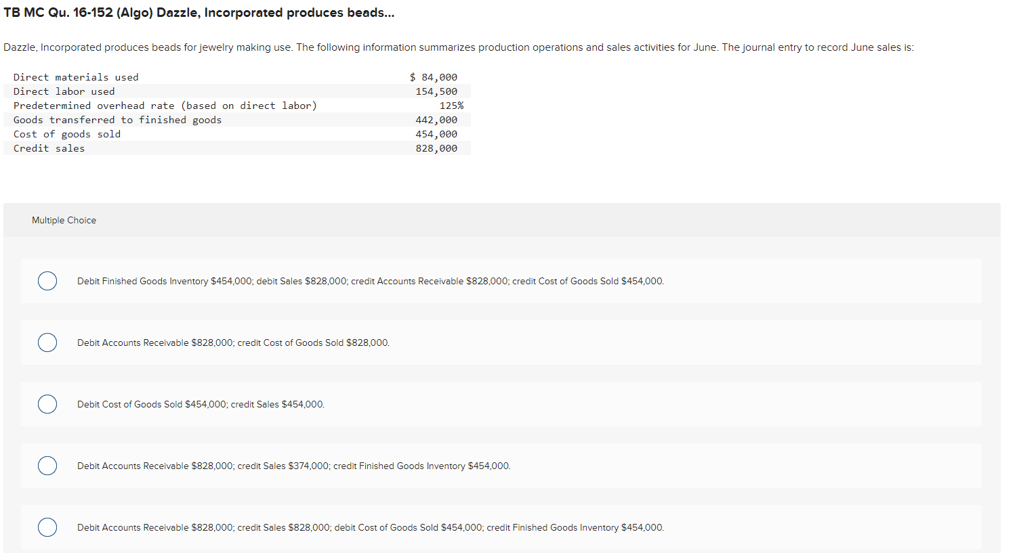Click the 'TB MC Qu. 16-152' question heading
1021x553 pixels.
click(x=199, y=13)
